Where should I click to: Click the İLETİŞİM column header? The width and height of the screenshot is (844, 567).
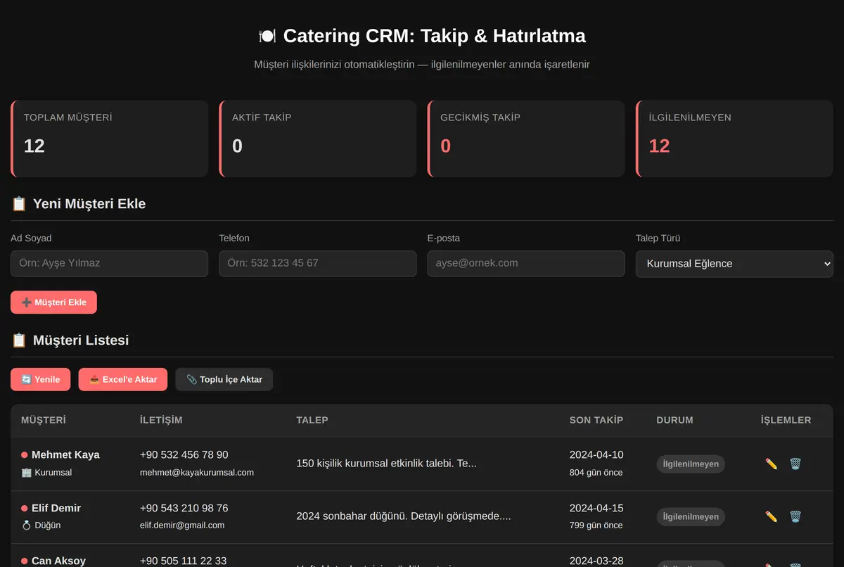(x=161, y=420)
